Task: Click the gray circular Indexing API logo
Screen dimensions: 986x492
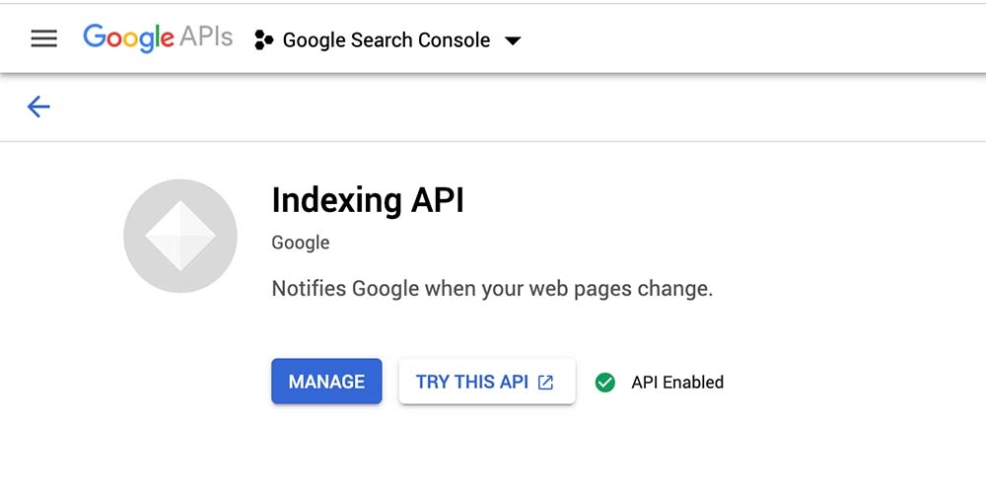Action: pos(180,236)
